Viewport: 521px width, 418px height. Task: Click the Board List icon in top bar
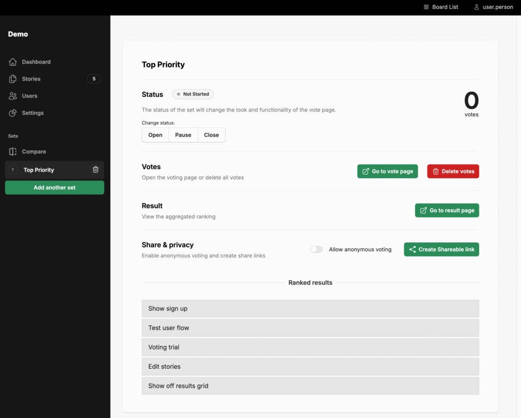coord(426,7)
